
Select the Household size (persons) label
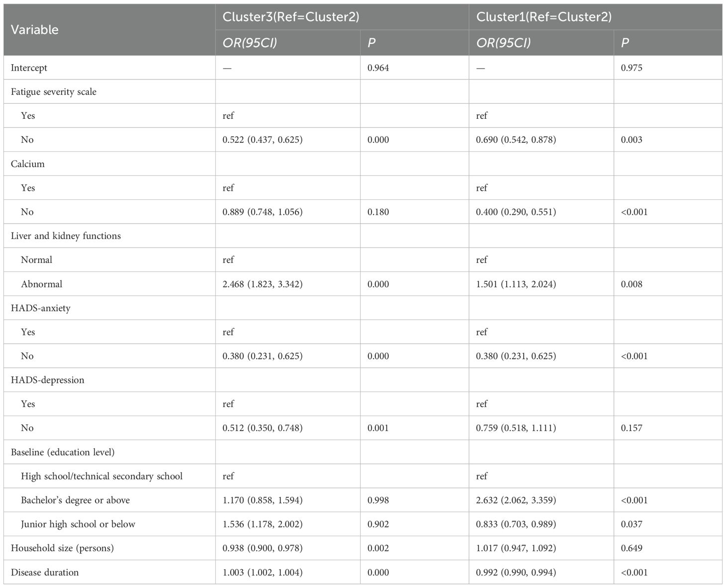(x=62, y=548)
